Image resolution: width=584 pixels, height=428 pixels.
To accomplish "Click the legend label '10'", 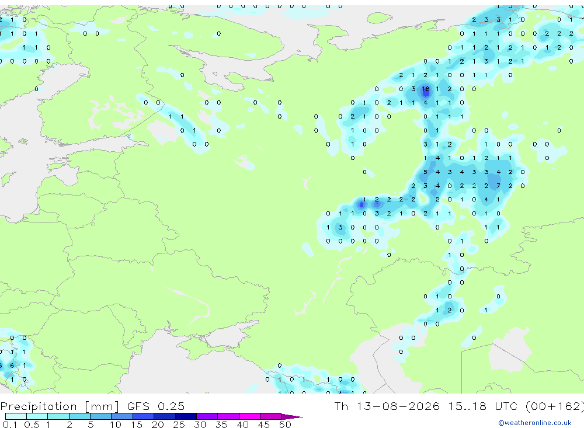I will (115, 424).
